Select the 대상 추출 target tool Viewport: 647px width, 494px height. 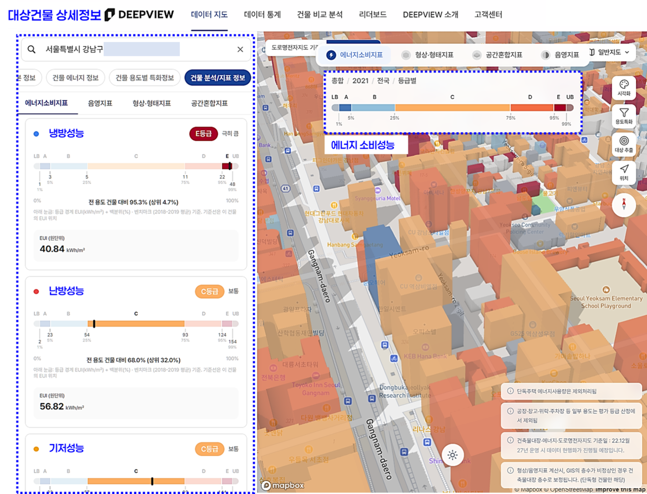coord(624,144)
